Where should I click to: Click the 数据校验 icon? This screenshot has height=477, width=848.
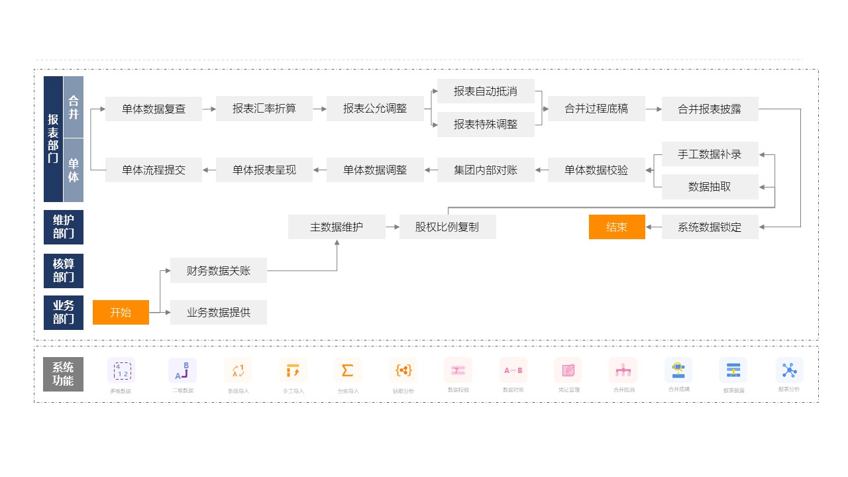[458, 370]
